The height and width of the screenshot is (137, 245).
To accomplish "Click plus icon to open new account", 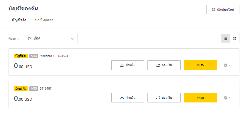I will coord(214,9).
